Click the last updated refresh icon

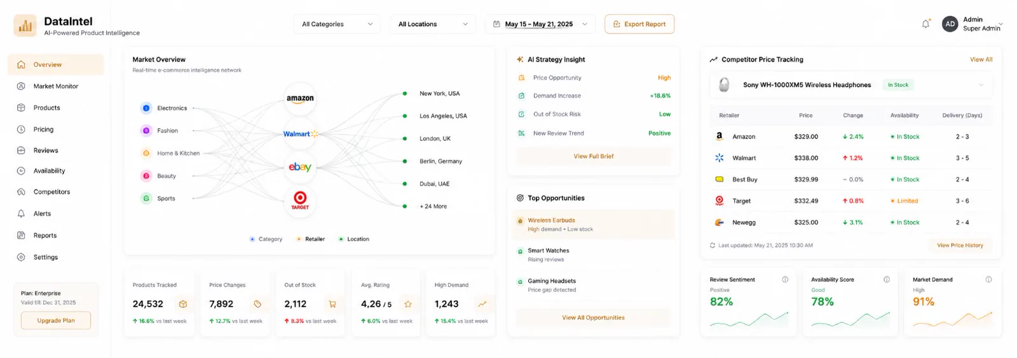(x=713, y=245)
